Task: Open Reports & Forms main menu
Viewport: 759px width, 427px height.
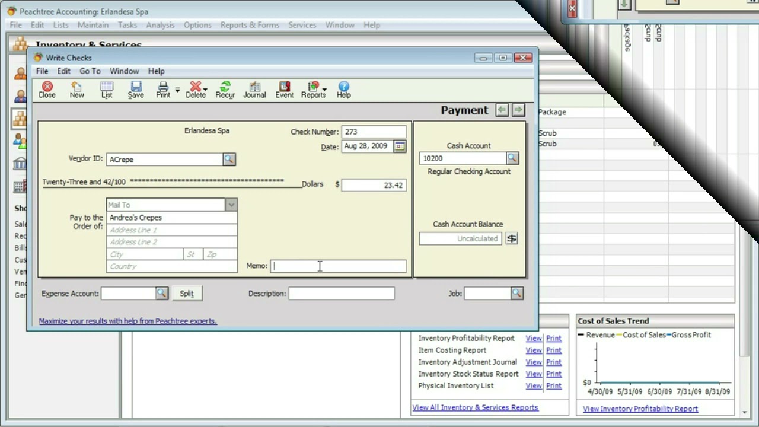Action: click(250, 25)
